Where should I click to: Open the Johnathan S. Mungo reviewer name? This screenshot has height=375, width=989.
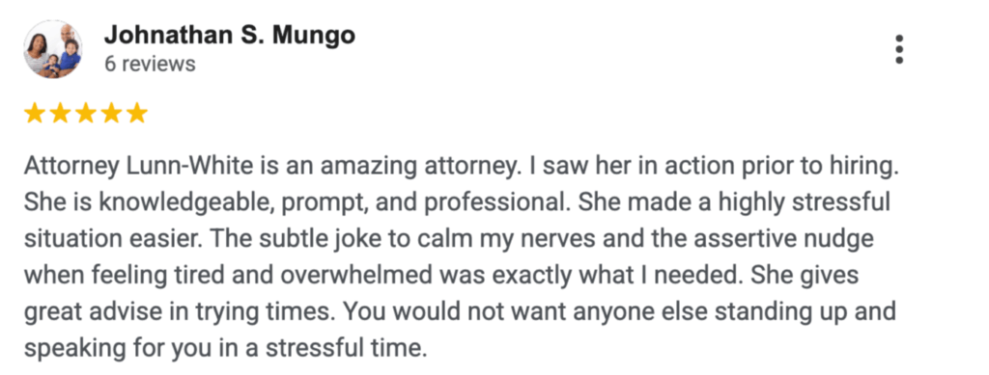[230, 36]
